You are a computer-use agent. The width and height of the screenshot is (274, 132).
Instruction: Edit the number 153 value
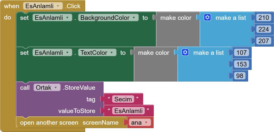coord(241,64)
